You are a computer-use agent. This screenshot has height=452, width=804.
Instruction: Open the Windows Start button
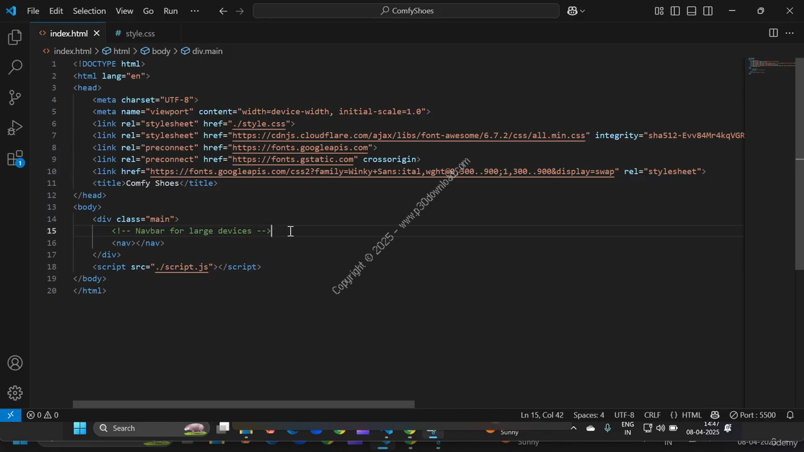coord(80,429)
